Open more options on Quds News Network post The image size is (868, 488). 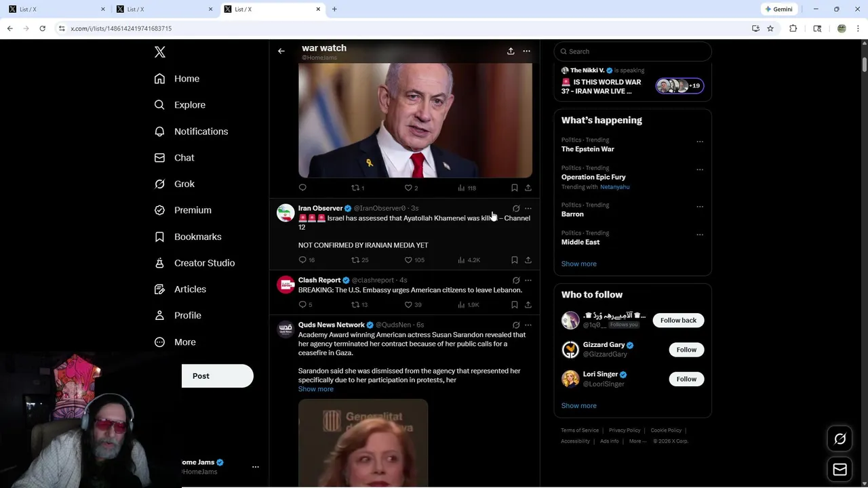point(528,325)
